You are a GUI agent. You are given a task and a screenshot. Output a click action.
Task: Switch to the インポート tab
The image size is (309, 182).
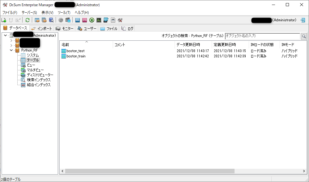click(42, 28)
